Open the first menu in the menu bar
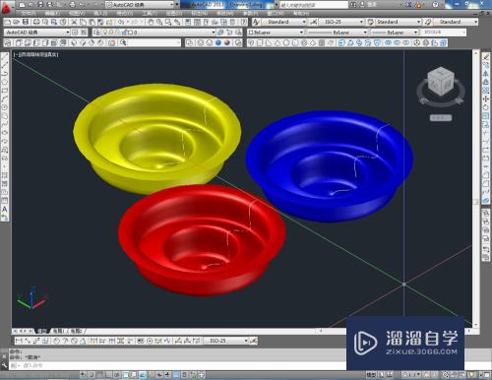This screenshot has height=380, width=492. [x=28, y=14]
